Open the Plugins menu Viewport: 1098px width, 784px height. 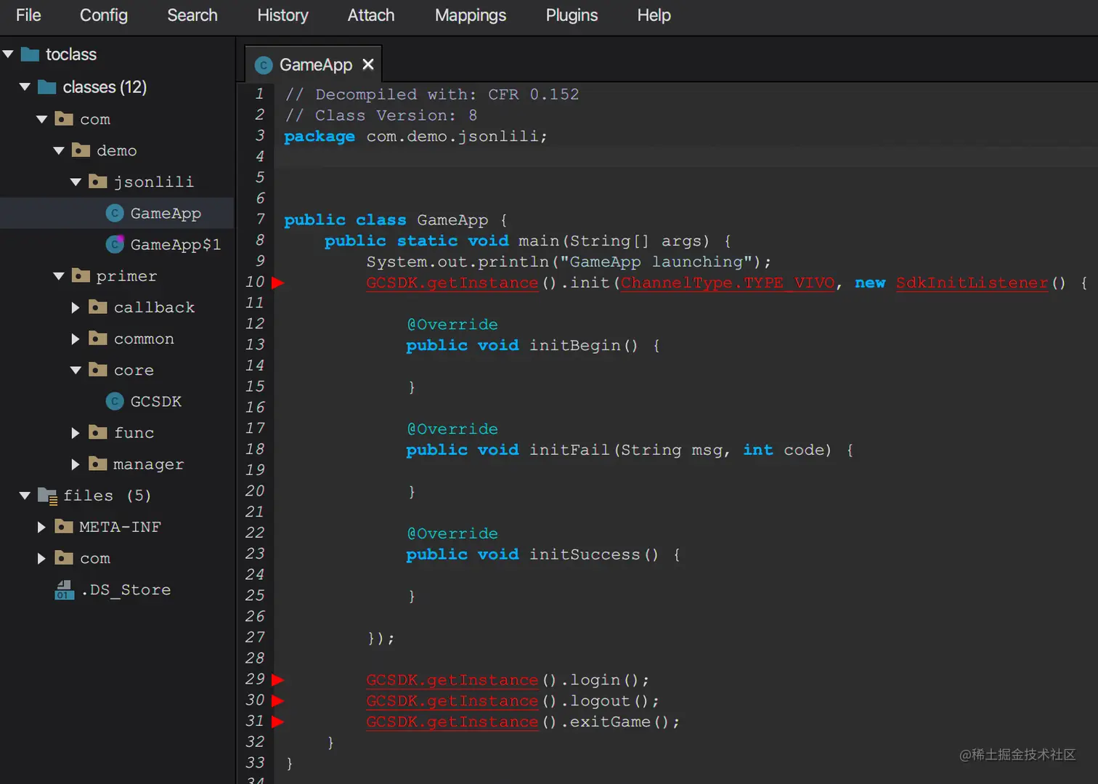(572, 15)
